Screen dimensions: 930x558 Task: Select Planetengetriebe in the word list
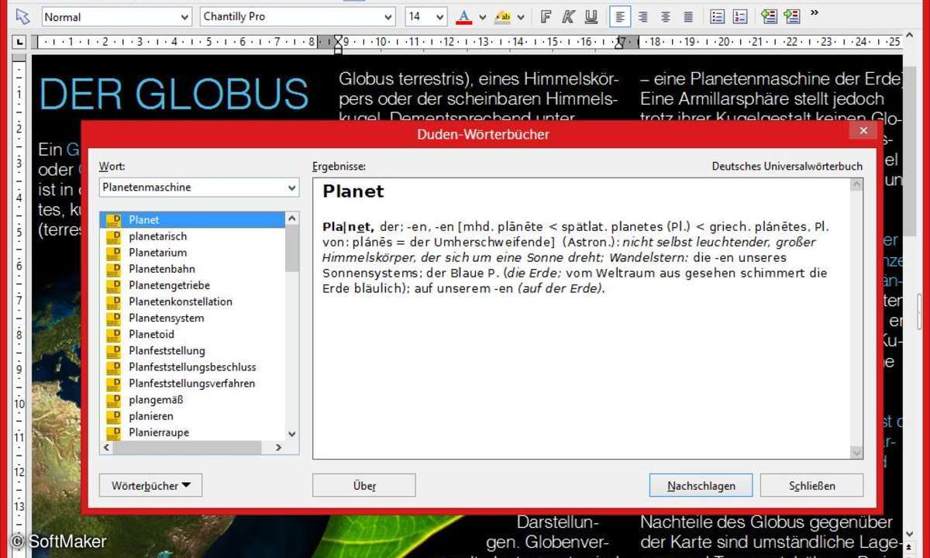pyautogui.click(x=169, y=285)
